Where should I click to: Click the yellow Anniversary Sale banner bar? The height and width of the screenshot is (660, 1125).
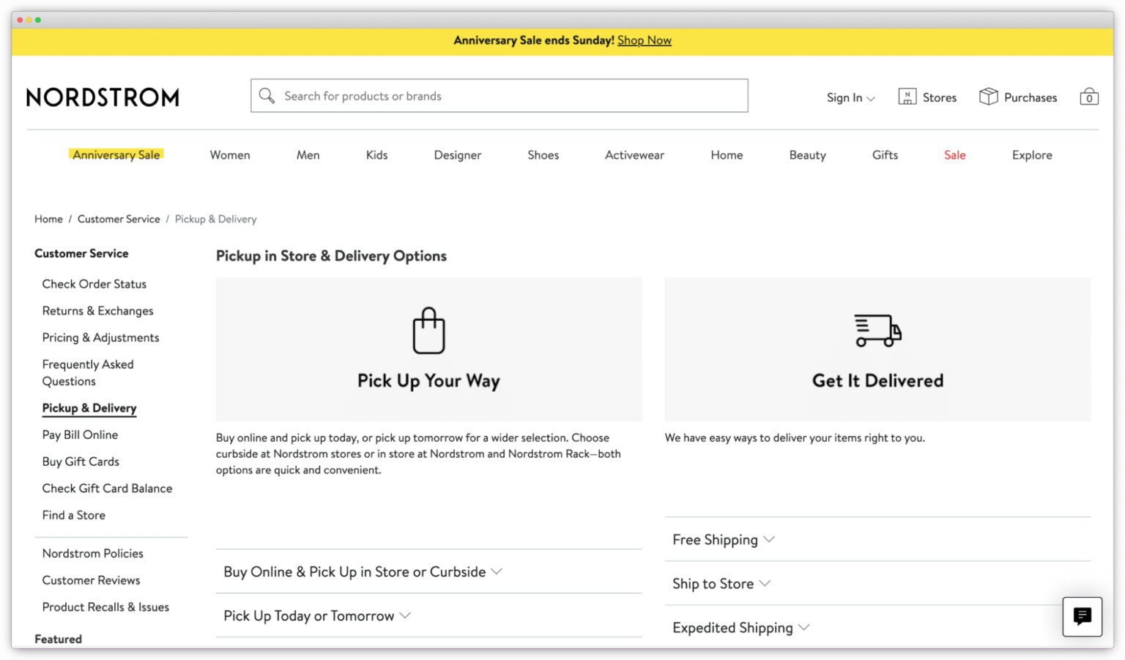coord(562,42)
